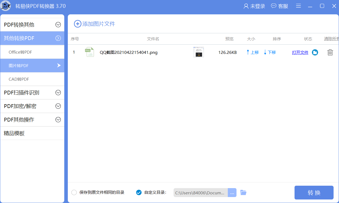Open 精品模板 in the sidebar
Screen dimensions: 339x203
(32, 133)
